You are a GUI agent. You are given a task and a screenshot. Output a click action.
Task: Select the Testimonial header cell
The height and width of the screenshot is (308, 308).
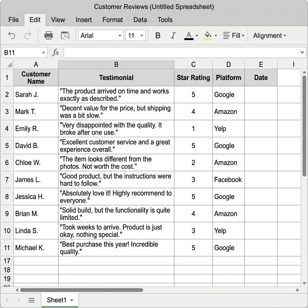(x=116, y=78)
